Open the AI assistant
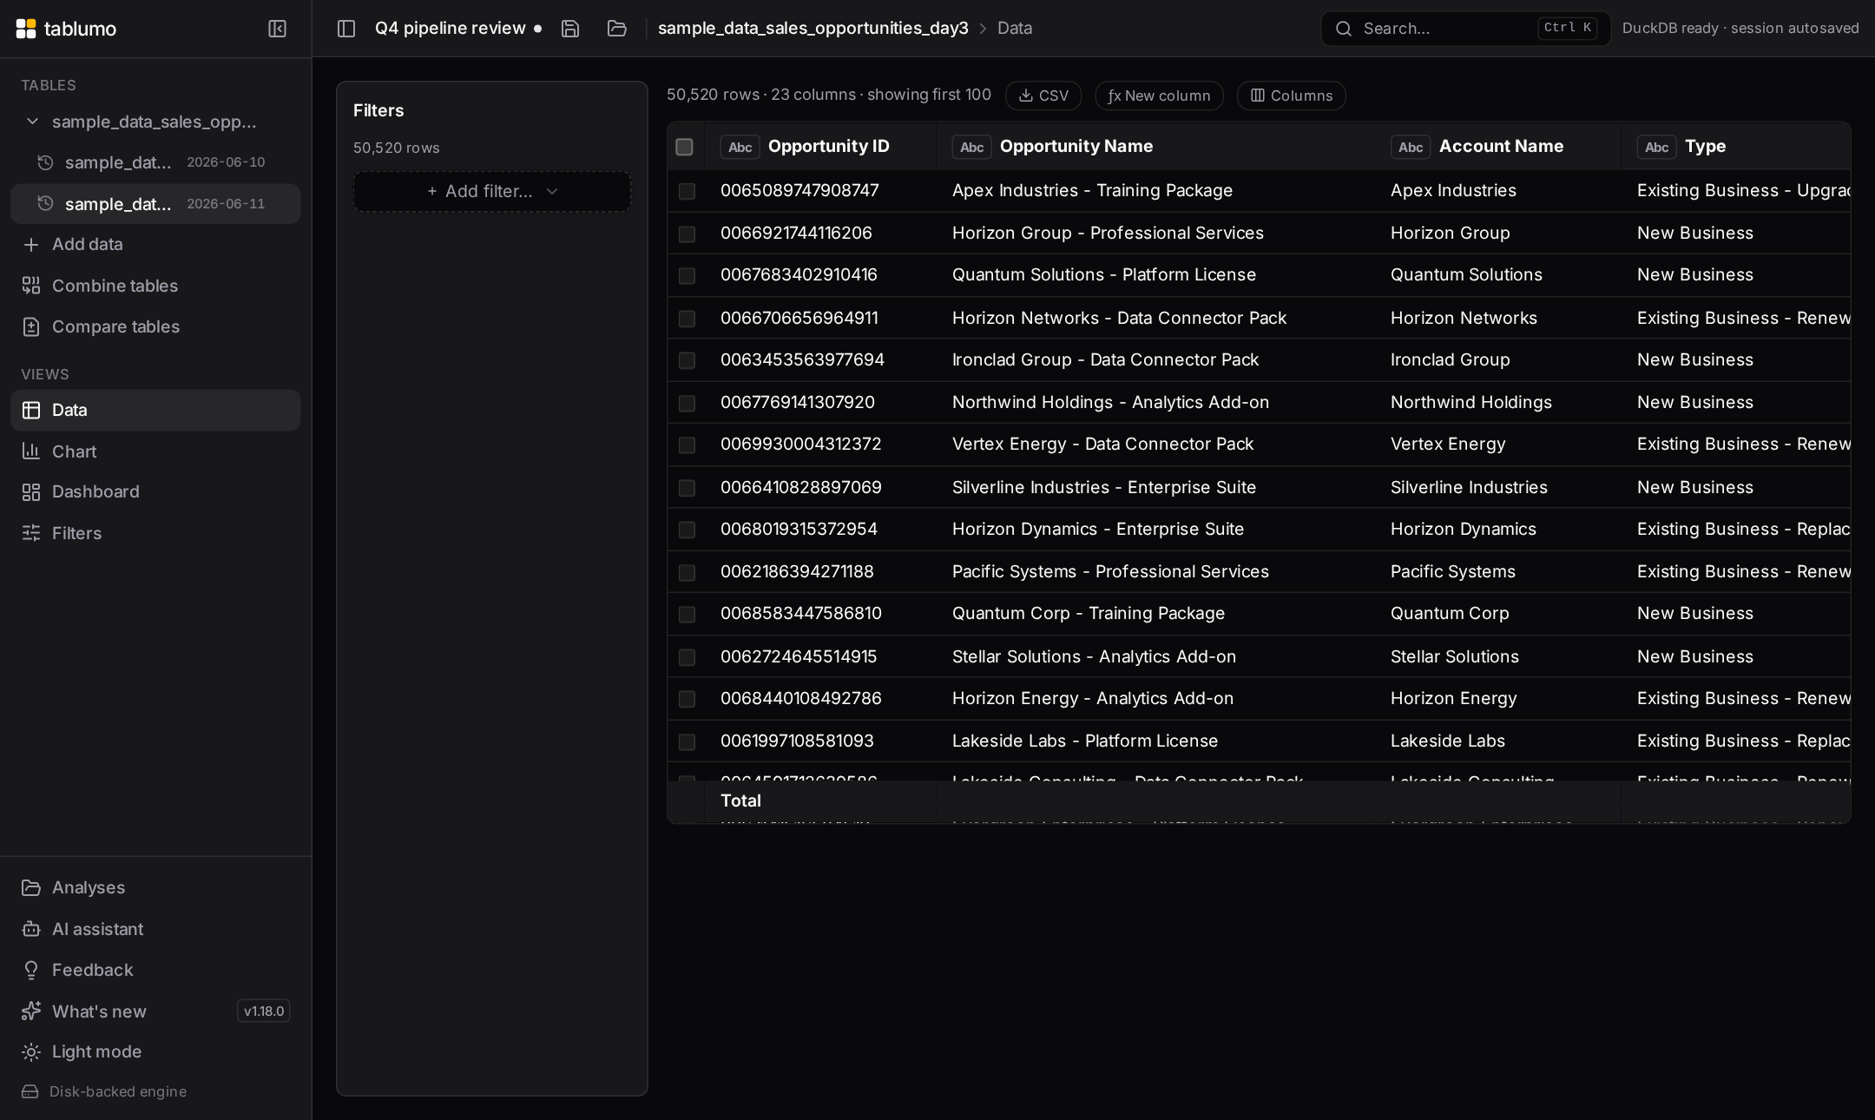 (x=155, y=929)
